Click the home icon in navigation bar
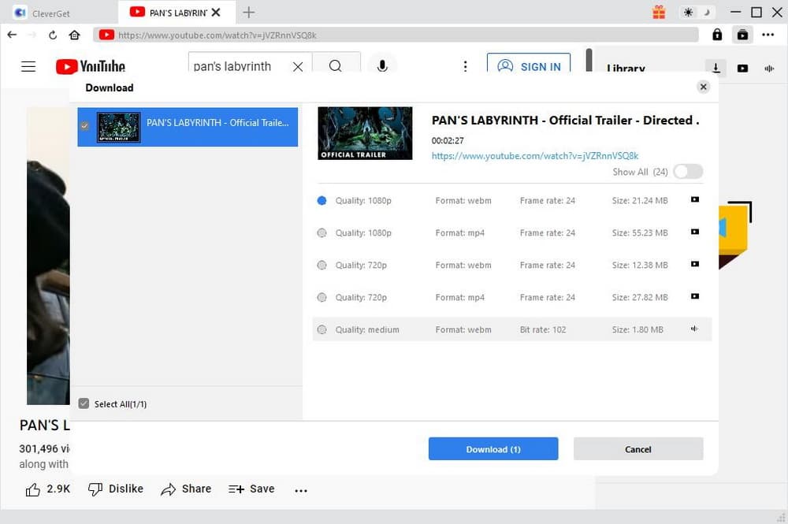 point(74,35)
